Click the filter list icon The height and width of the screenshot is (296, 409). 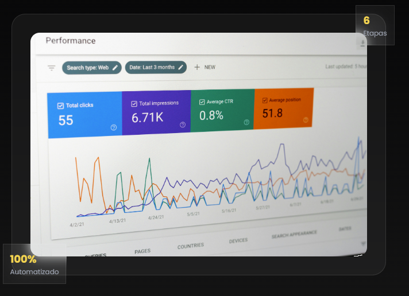(51, 68)
